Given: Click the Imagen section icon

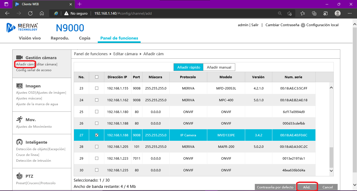Looking at the screenshot, I should coord(20,86).
